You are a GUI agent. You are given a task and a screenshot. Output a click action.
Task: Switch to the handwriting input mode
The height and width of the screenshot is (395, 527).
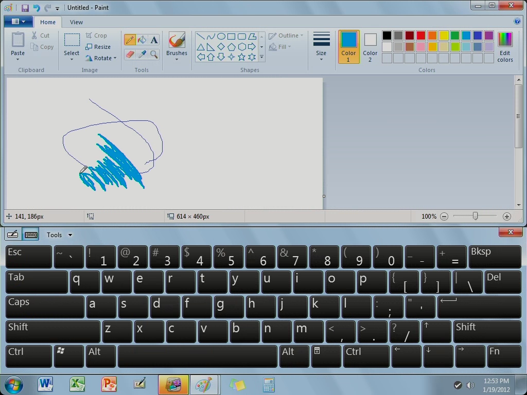[13, 235]
